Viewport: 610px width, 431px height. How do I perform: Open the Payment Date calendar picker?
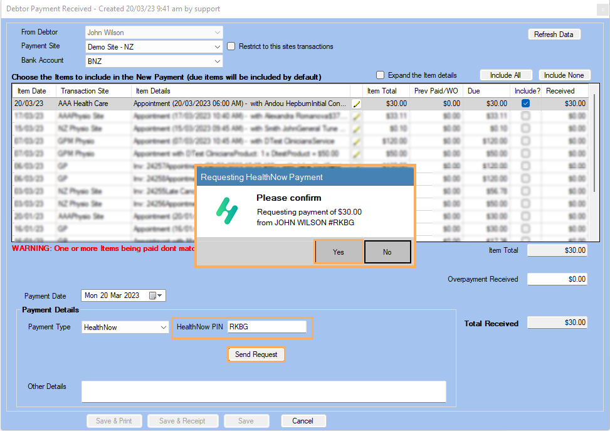155,295
